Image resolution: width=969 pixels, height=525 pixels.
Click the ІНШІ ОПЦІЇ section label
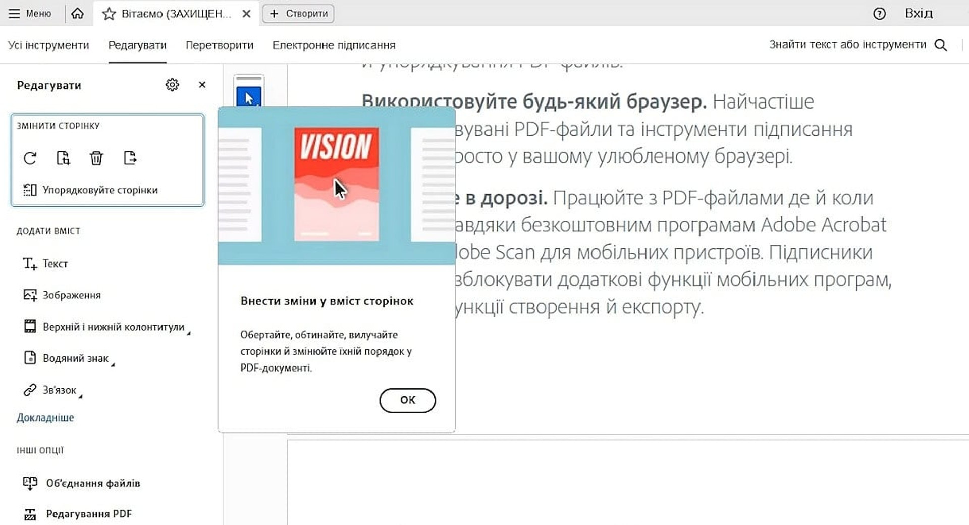point(40,450)
